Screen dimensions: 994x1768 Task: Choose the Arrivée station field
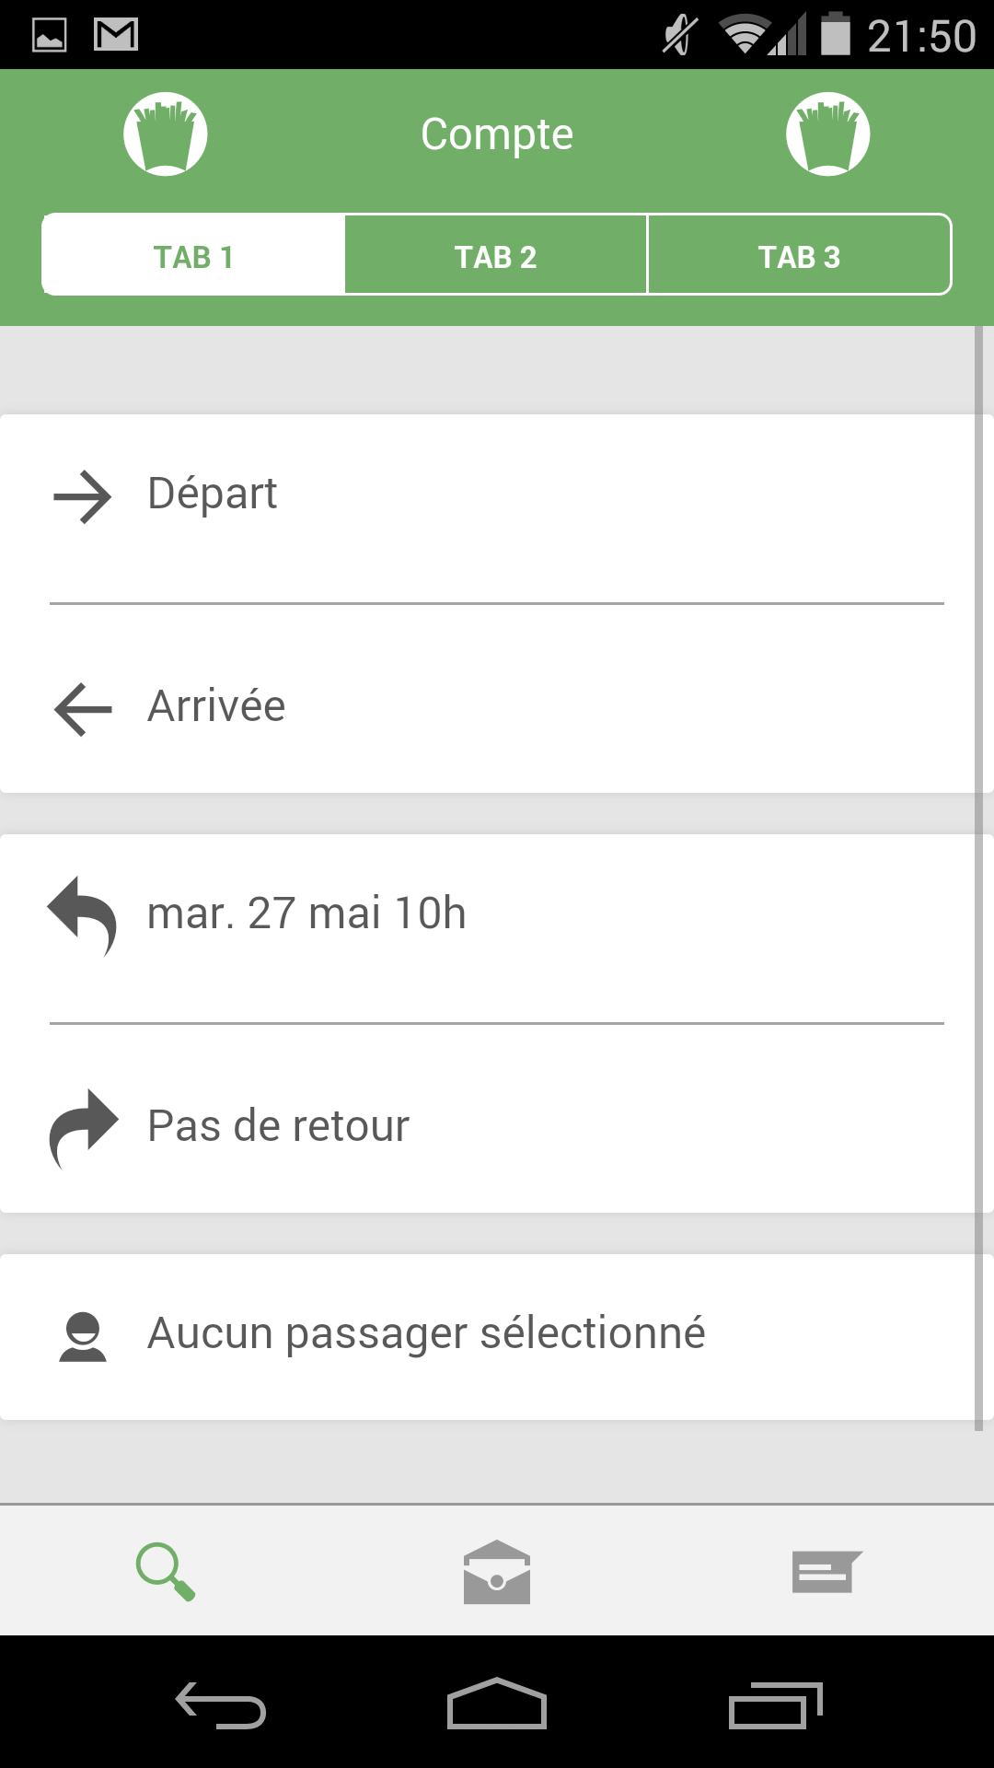[x=497, y=707]
